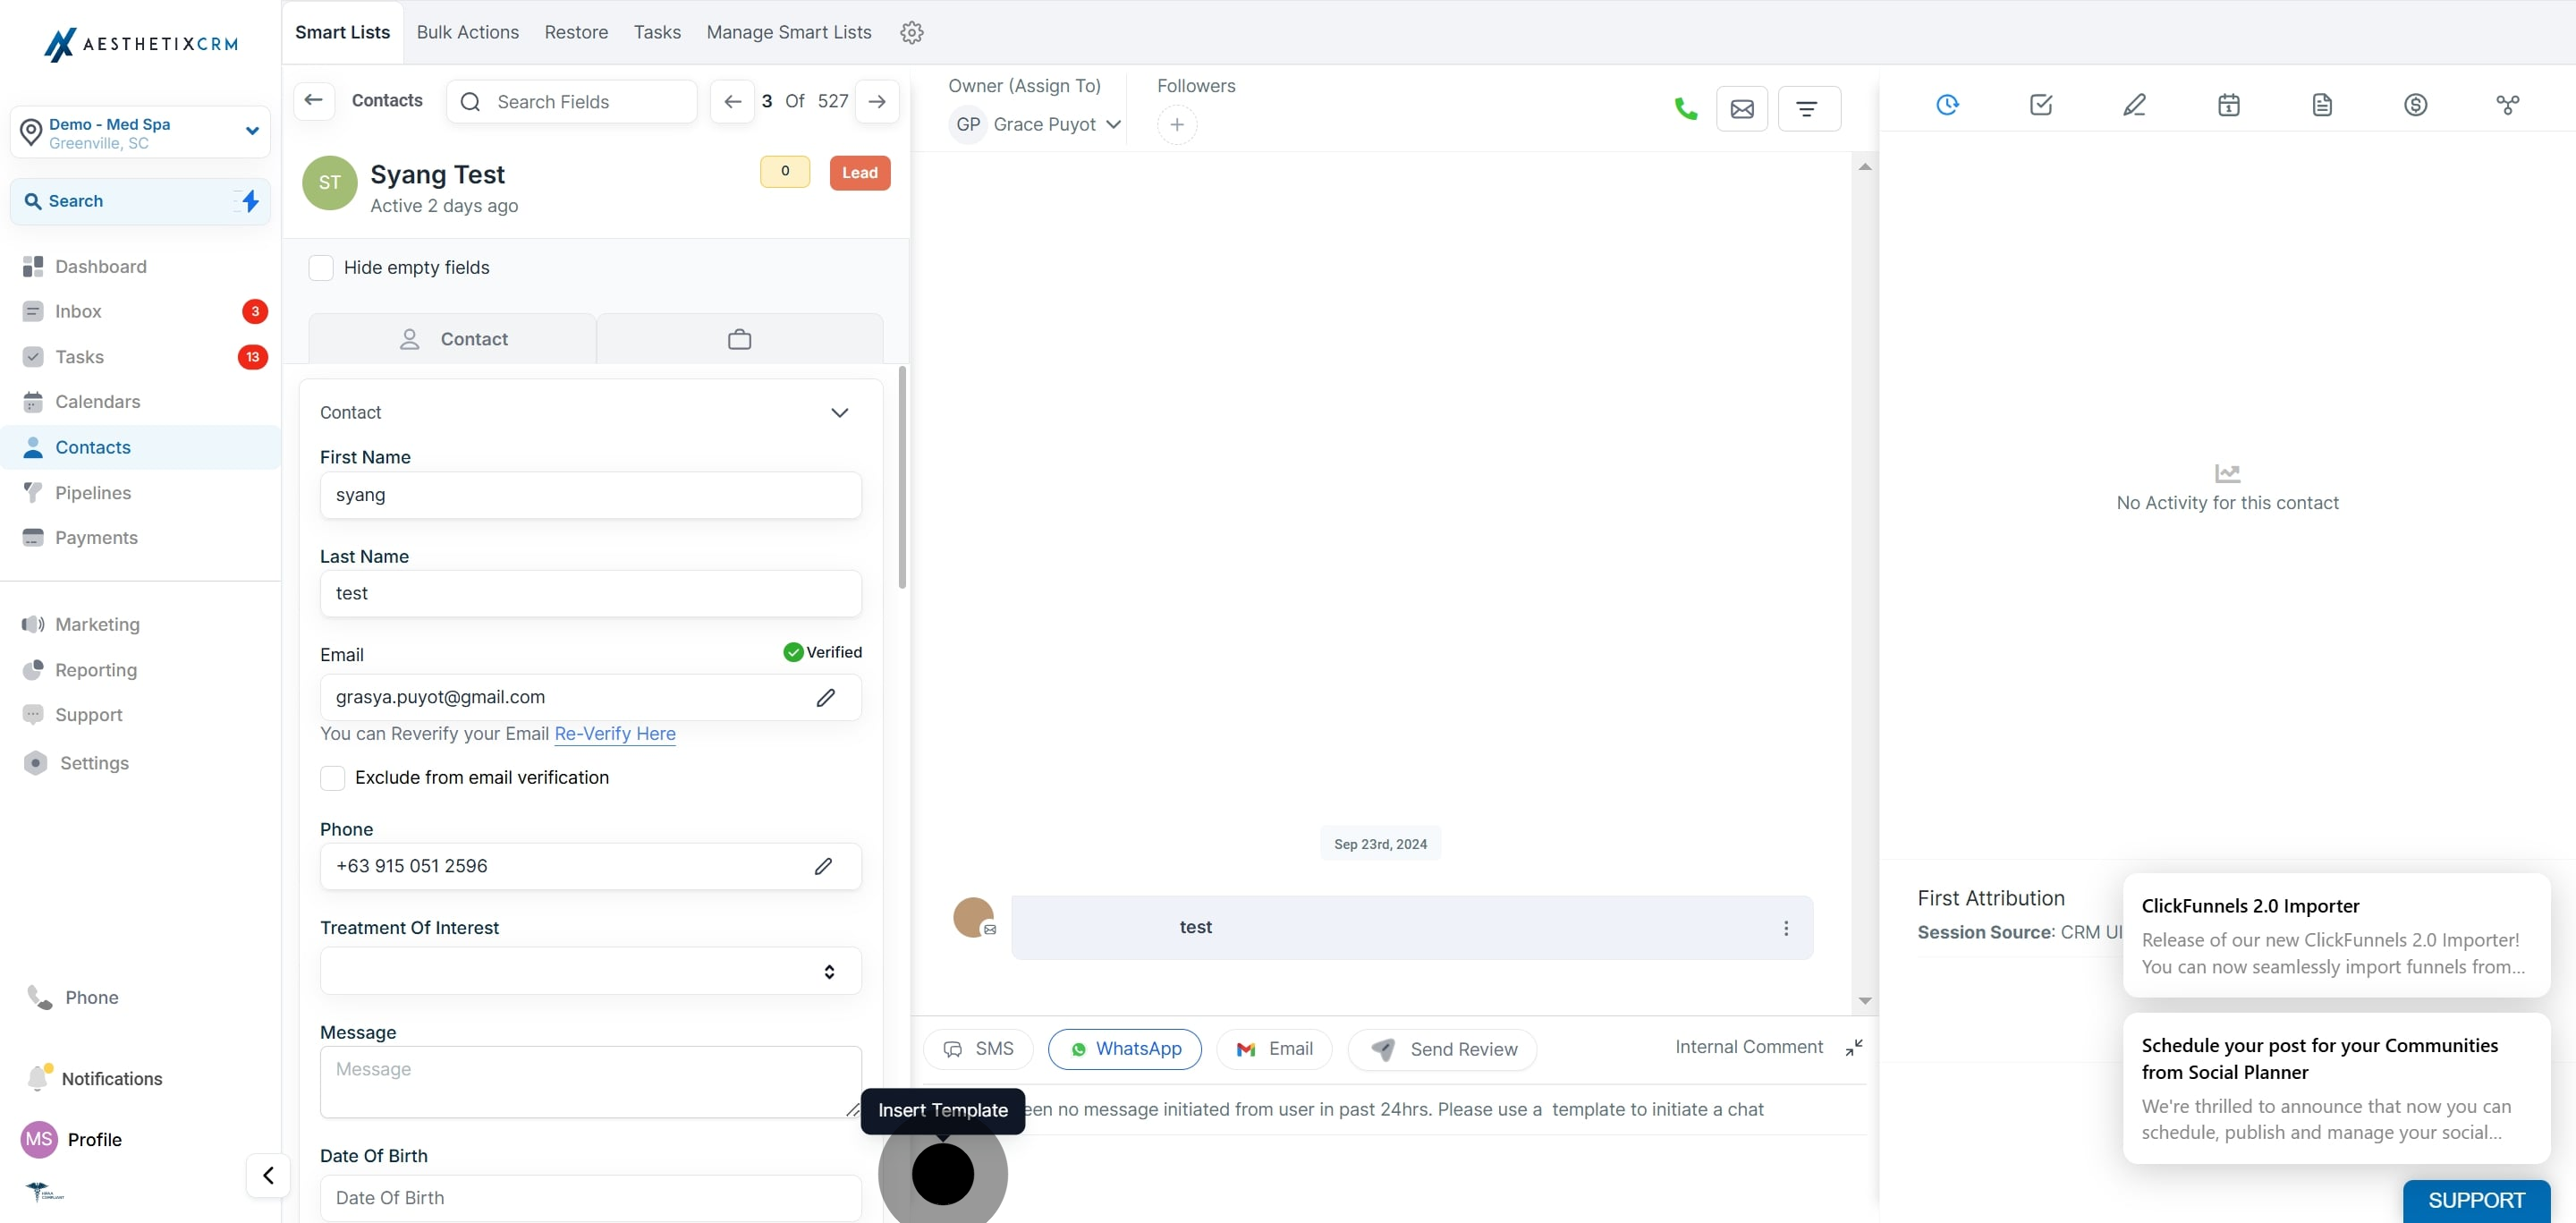Open the conversation filter icon

coord(1808,109)
